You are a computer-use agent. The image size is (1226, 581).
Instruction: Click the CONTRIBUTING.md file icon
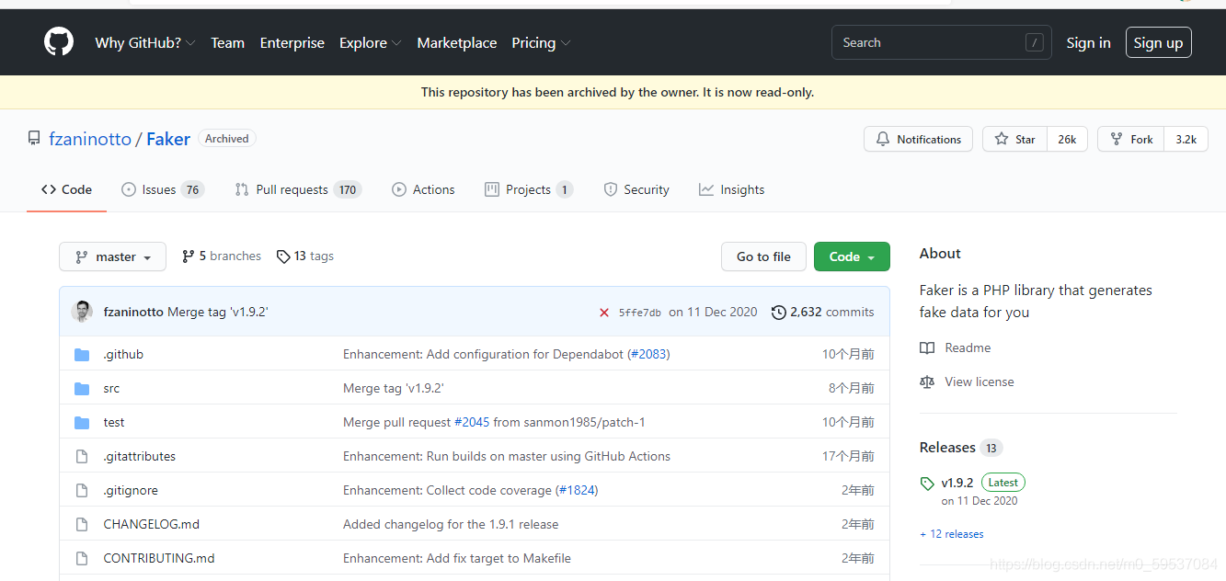(x=82, y=559)
